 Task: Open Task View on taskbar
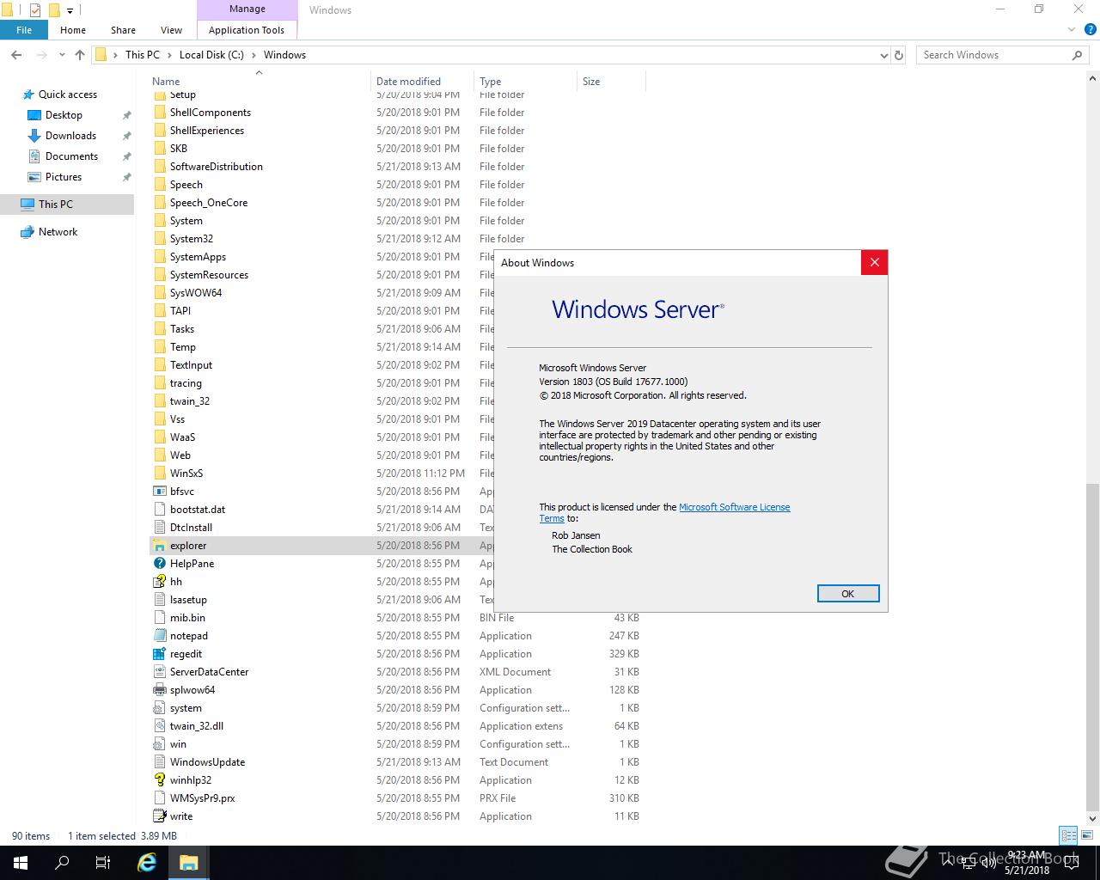click(x=103, y=863)
